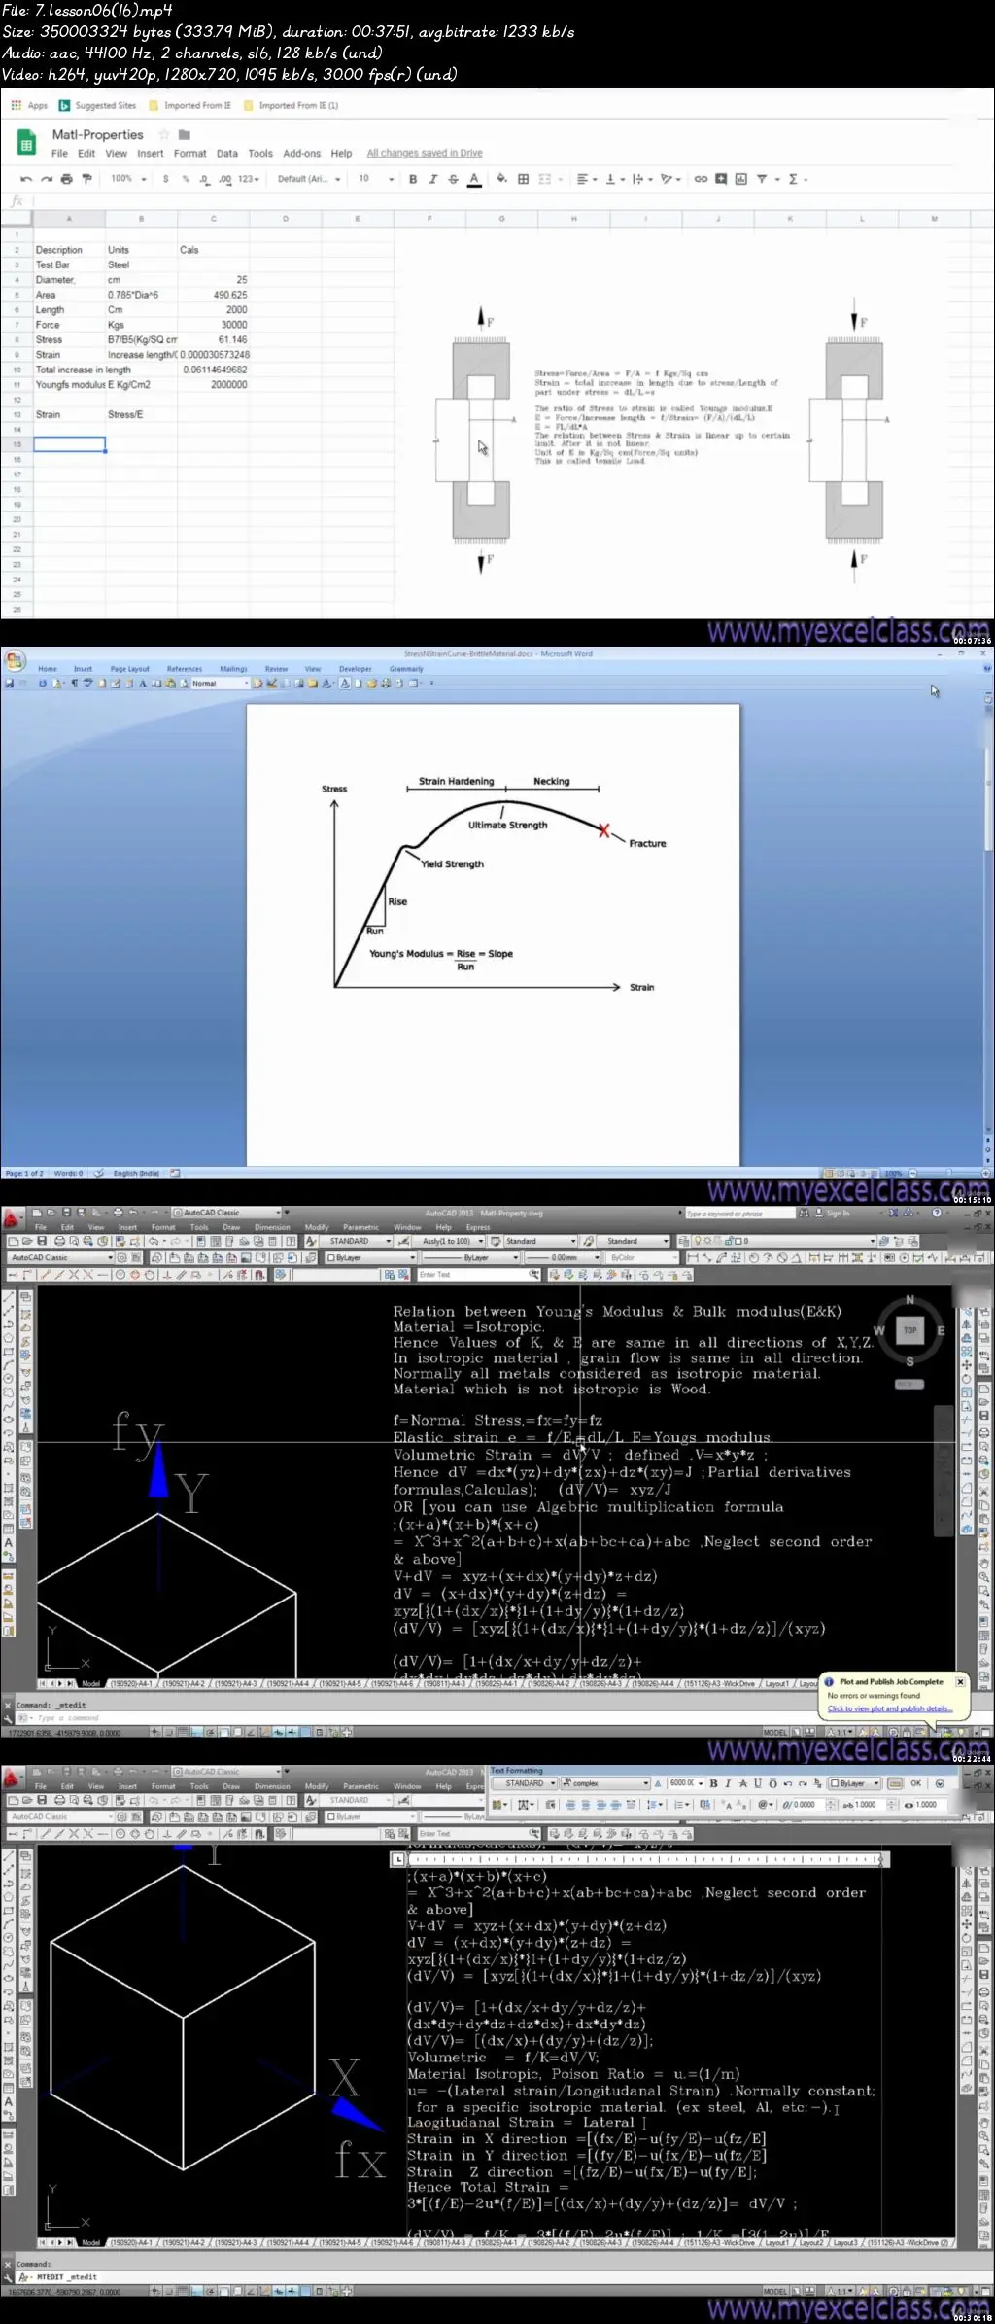Open the Borders tool in Sheets
The width and height of the screenshot is (995, 2324).
click(523, 179)
